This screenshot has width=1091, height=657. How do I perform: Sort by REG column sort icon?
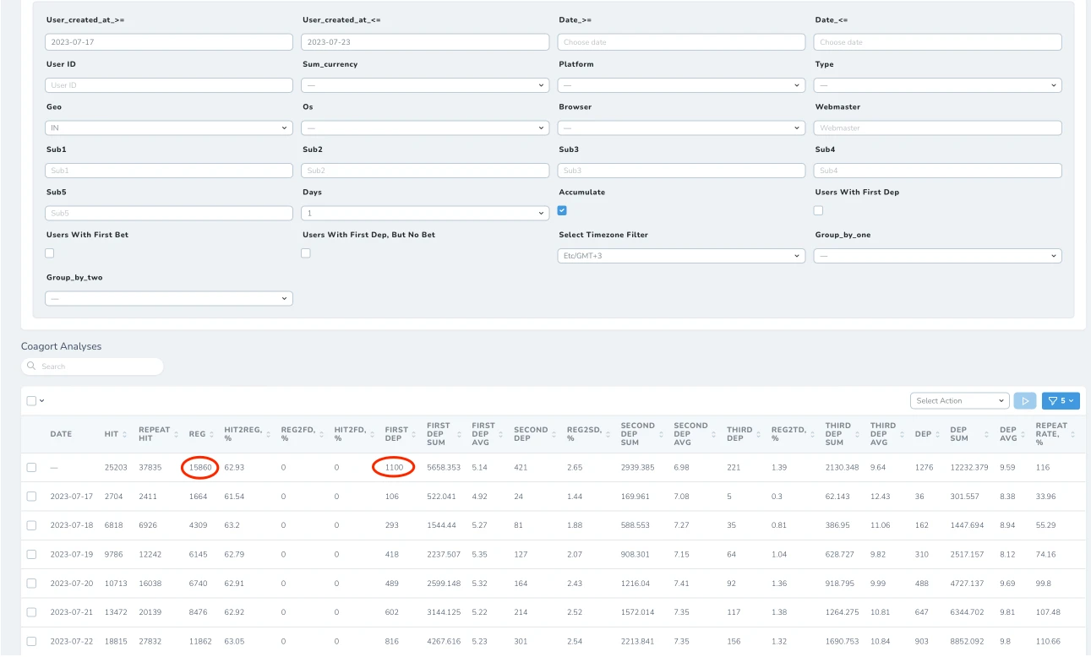[x=212, y=434]
